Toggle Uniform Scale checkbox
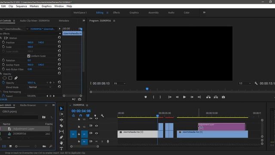The width and height of the screenshot is (275, 155). [29, 56]
